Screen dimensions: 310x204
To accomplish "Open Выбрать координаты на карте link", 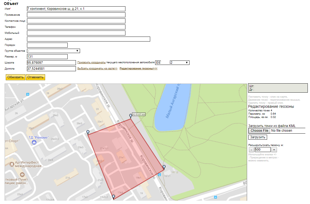I will click(x=97, y=68).
